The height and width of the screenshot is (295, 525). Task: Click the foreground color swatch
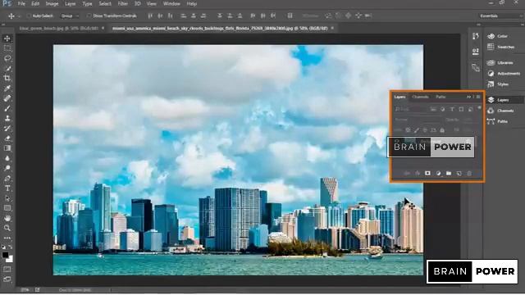6,255
